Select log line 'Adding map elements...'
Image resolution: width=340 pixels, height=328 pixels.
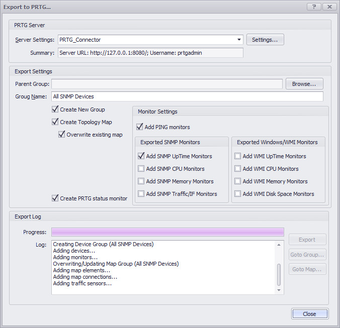point(82,270)
